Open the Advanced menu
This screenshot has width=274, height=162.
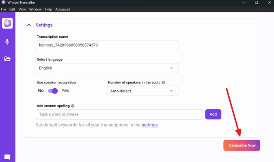coord(63,9)
